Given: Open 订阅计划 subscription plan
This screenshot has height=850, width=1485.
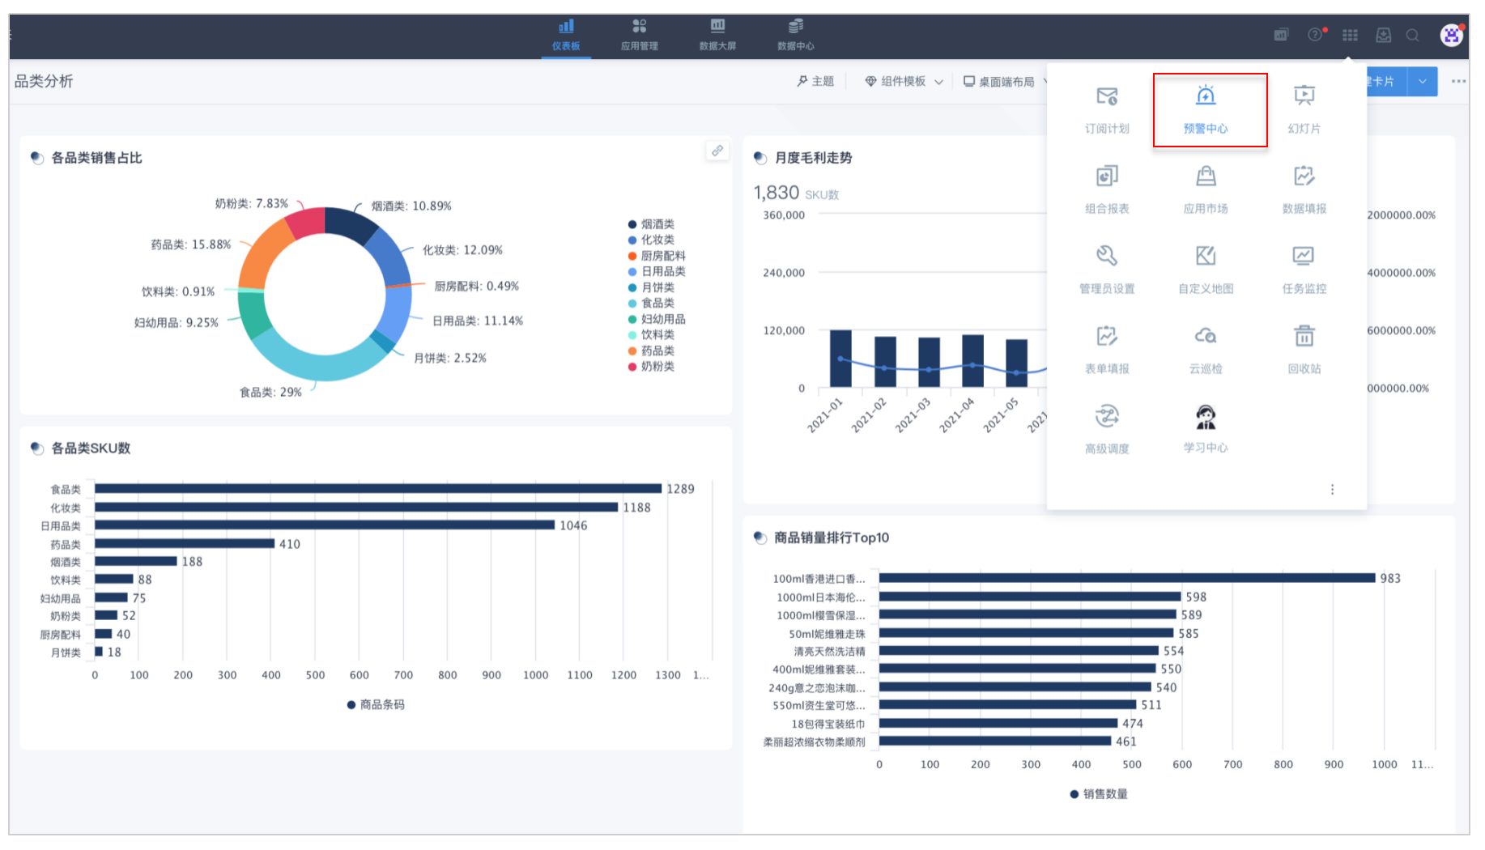Looking at the screenshot, I should pyautogui.click(x=1107, y=109).
